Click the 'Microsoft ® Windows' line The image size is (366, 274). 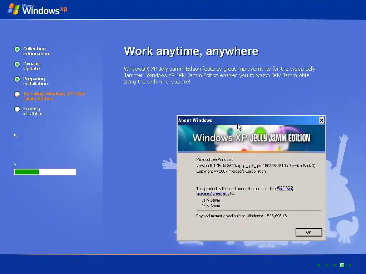click(215, 159)
